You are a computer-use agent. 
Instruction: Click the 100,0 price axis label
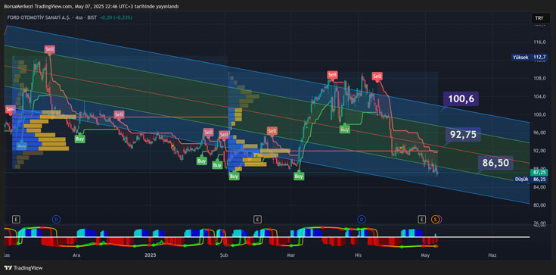(539, 114)
